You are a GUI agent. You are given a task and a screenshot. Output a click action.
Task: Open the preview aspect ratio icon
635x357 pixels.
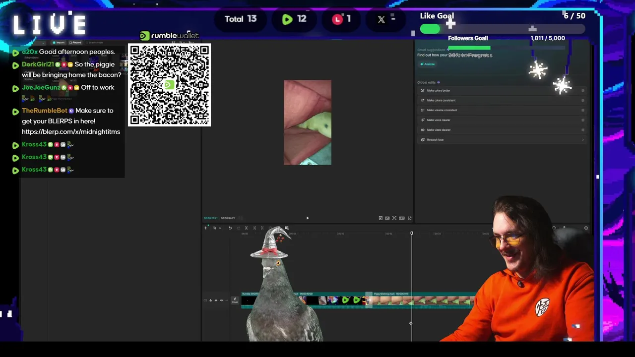click(402, 218)
